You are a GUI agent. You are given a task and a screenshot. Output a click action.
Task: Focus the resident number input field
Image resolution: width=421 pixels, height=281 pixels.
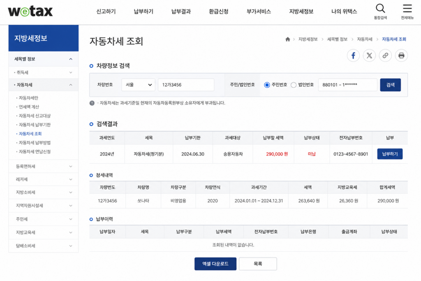348,85
